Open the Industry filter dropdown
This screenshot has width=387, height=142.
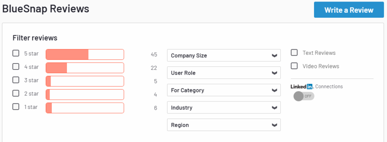[x=224, y=108]
